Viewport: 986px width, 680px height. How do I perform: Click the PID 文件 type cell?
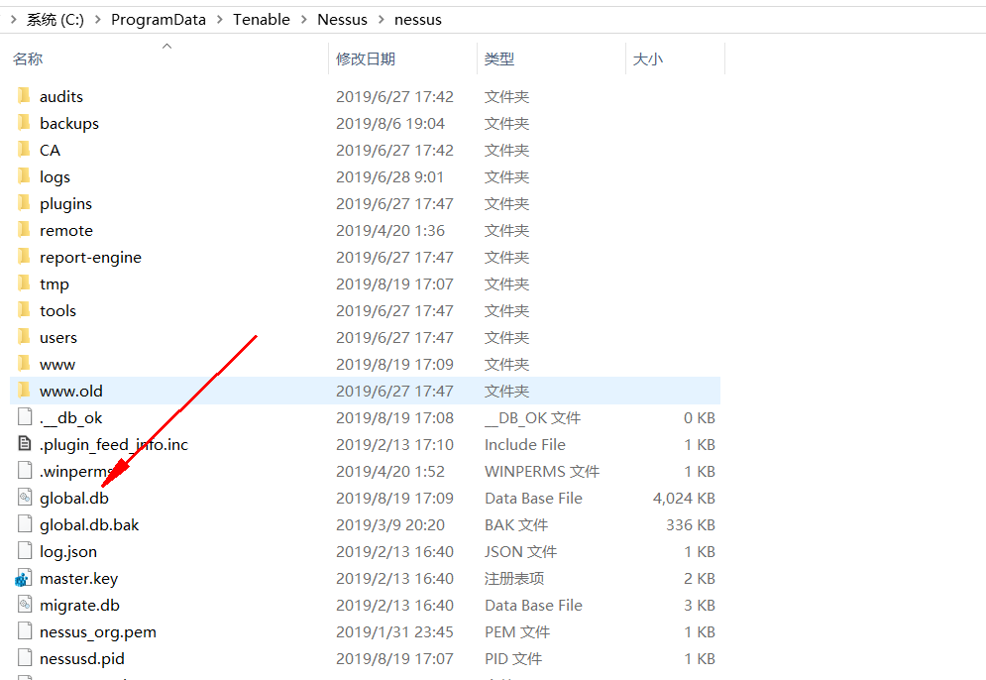[x=513, y=658]
